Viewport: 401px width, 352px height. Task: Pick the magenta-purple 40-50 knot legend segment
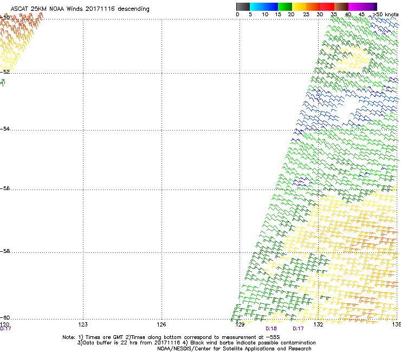pyautogui.click(x=363, y=6)
